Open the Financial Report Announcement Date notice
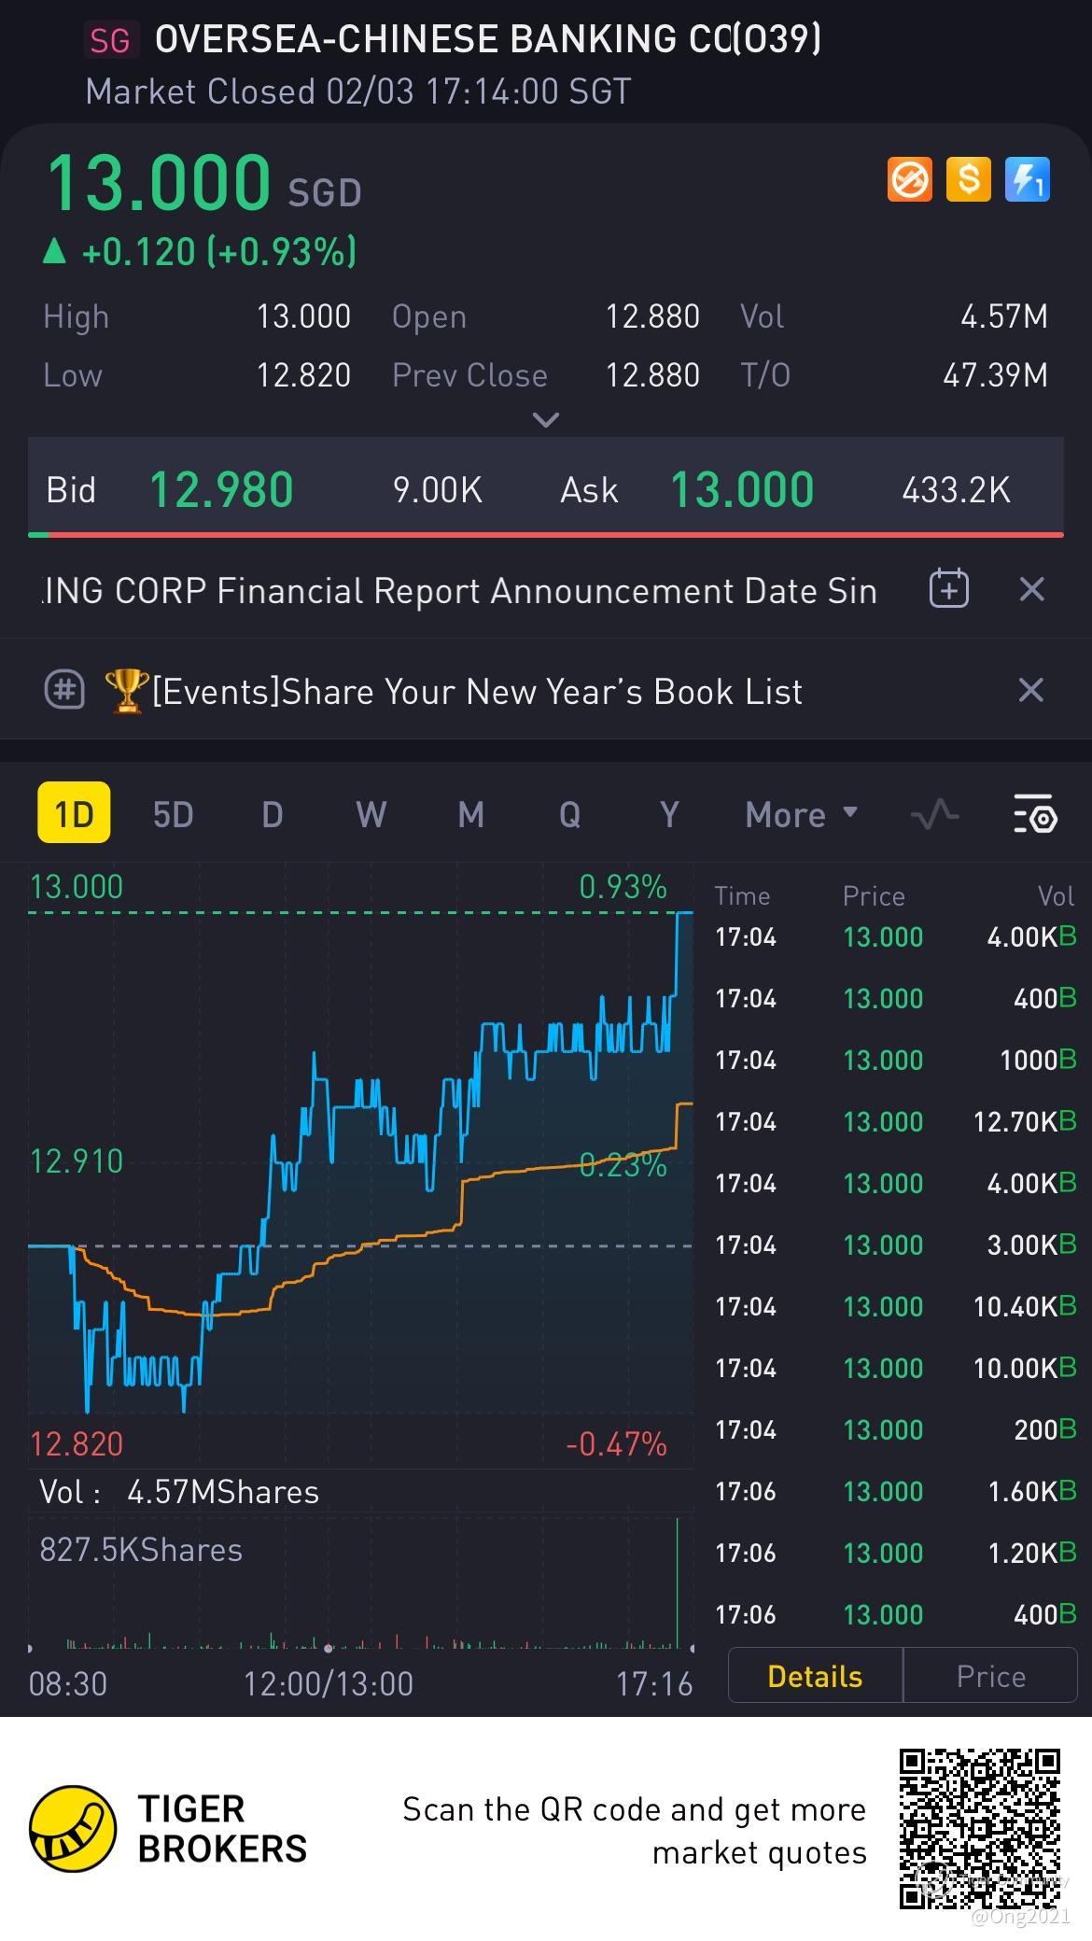Screen dimensions: 1092x1941 [459, 590]
